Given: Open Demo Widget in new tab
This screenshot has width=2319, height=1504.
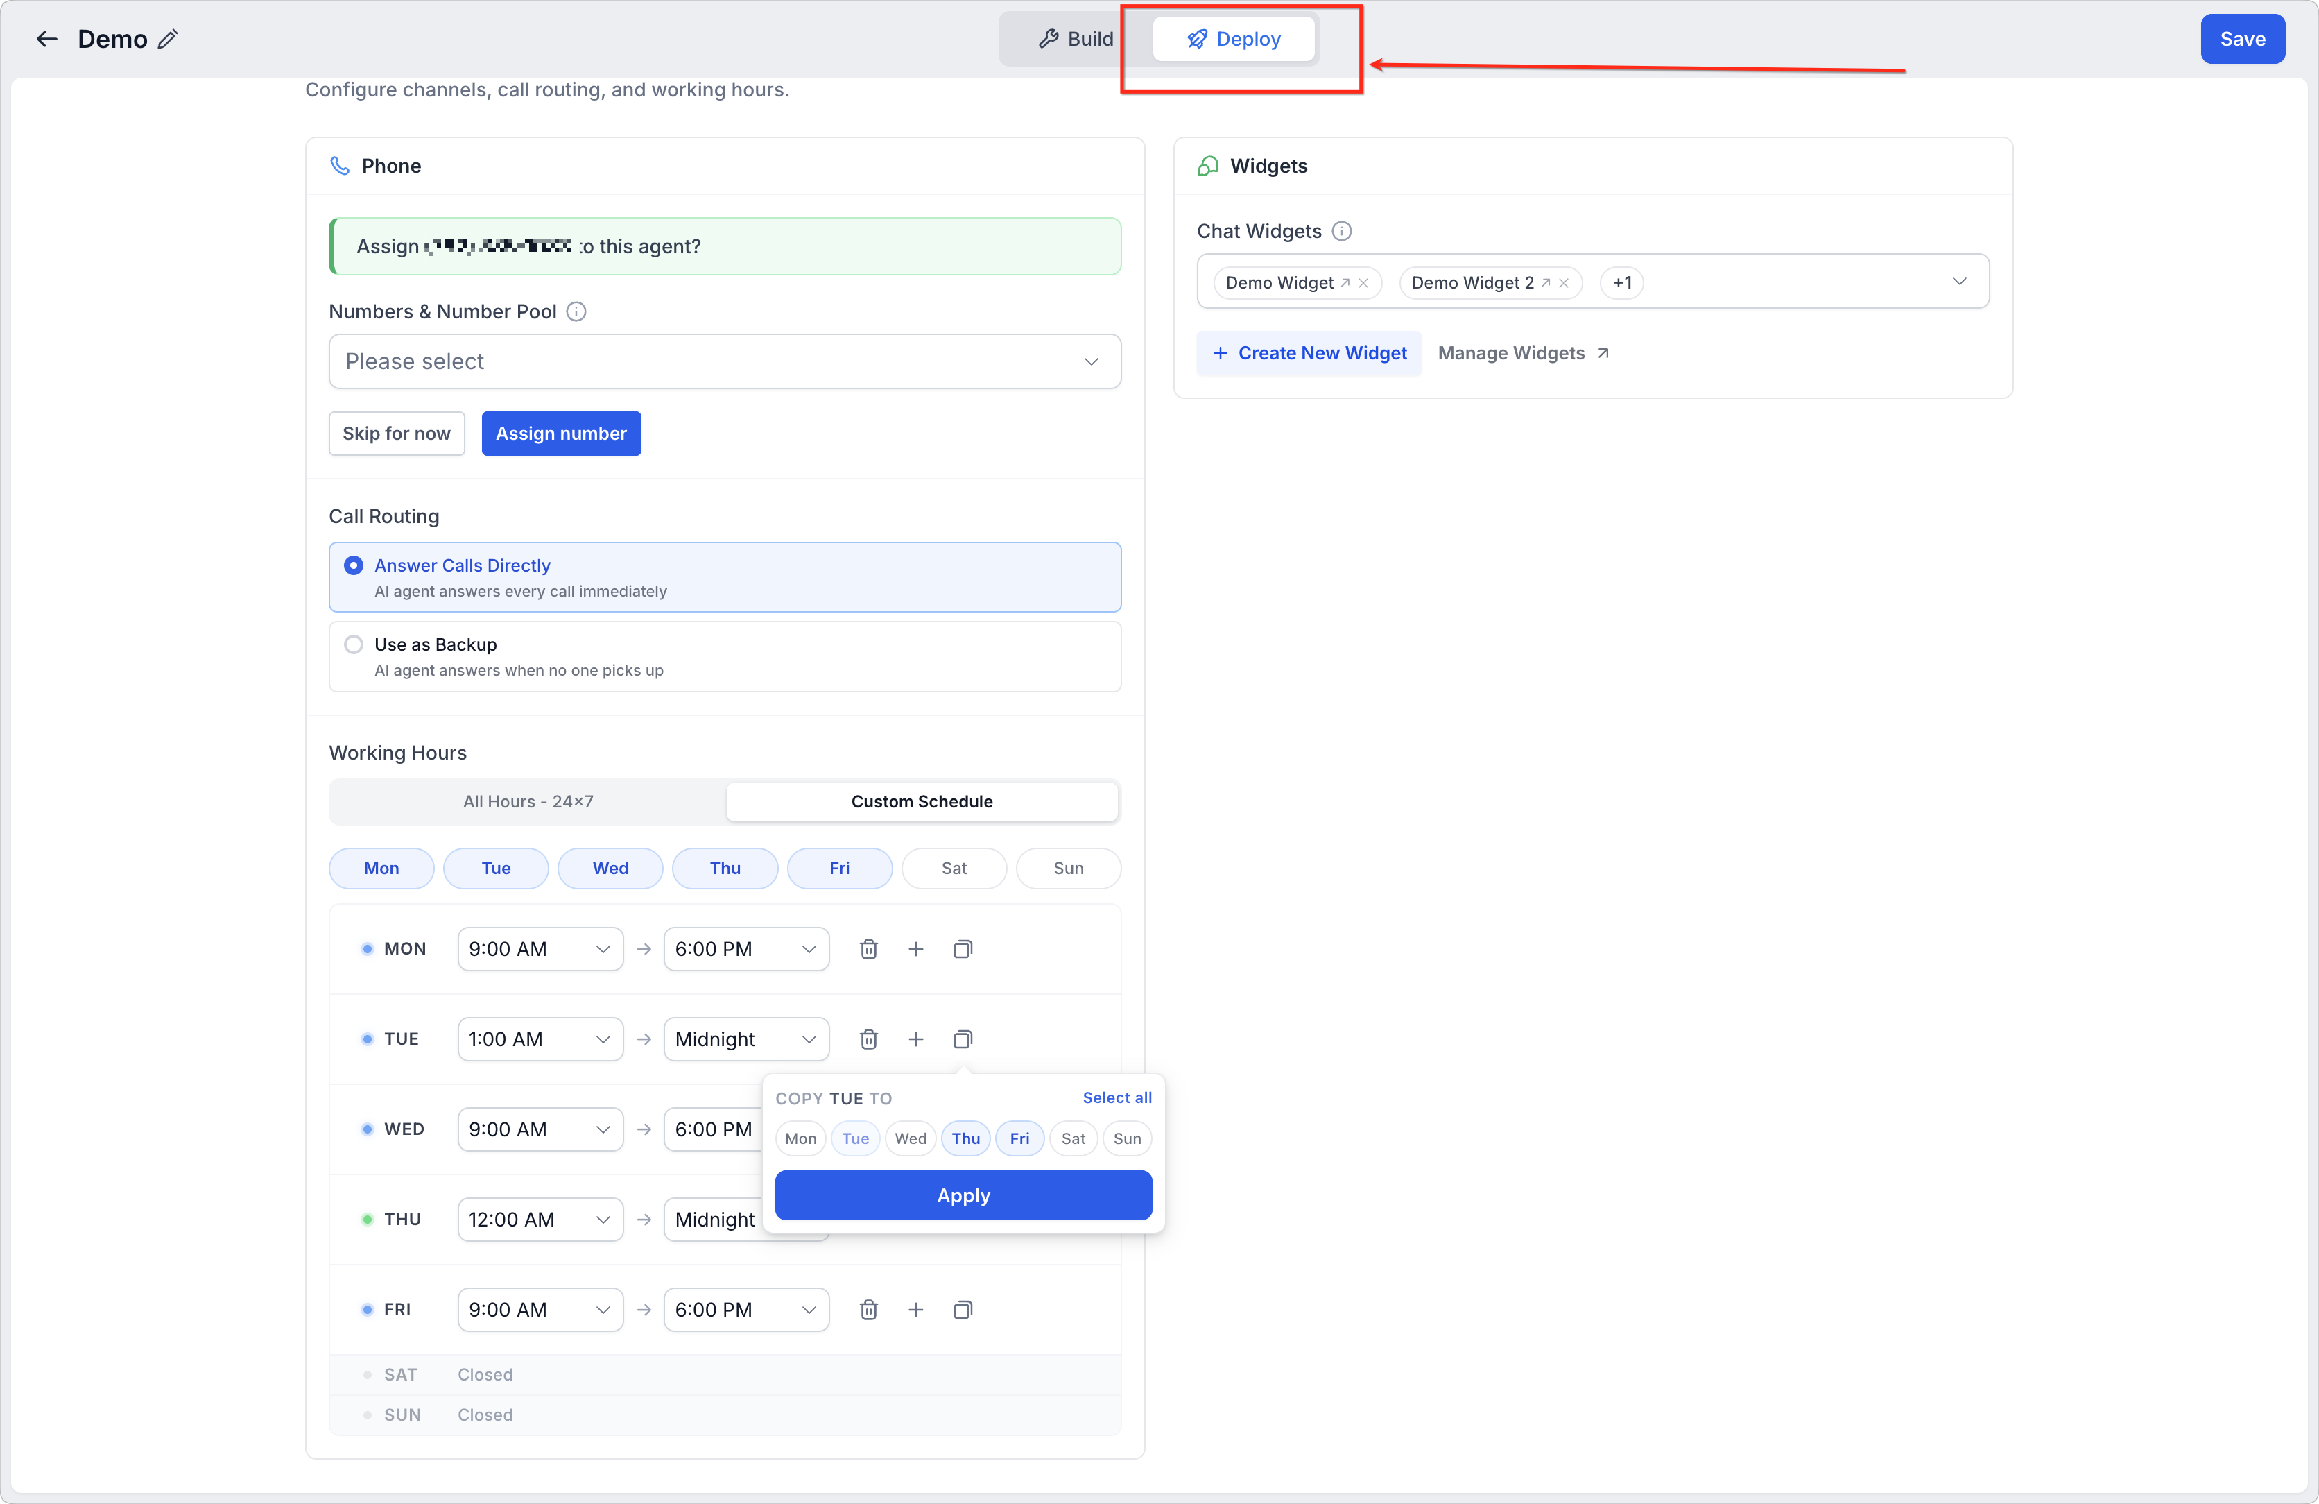Looking at the screenshot, I should (1345, 282).
